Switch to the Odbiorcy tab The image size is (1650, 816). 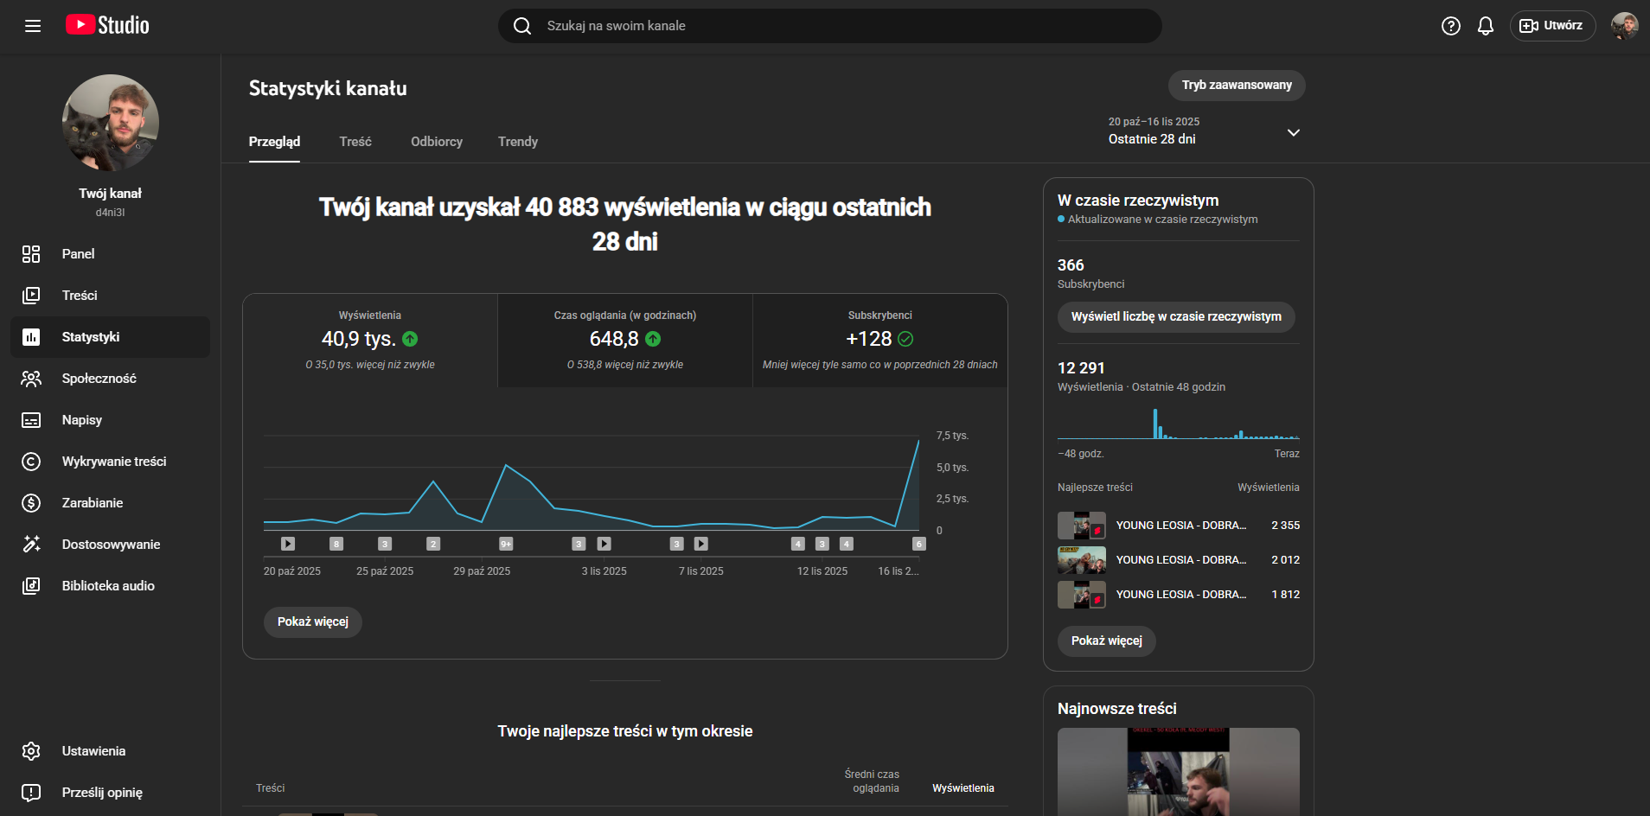click(436, 142)
